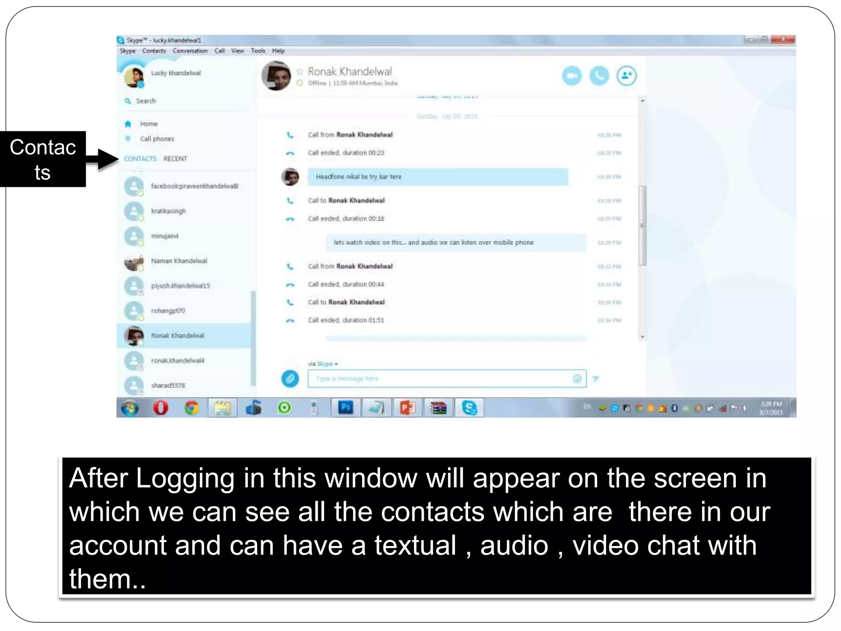Click the paperclip attach file button
841x631 pixels.
click(x=290, y=378)
